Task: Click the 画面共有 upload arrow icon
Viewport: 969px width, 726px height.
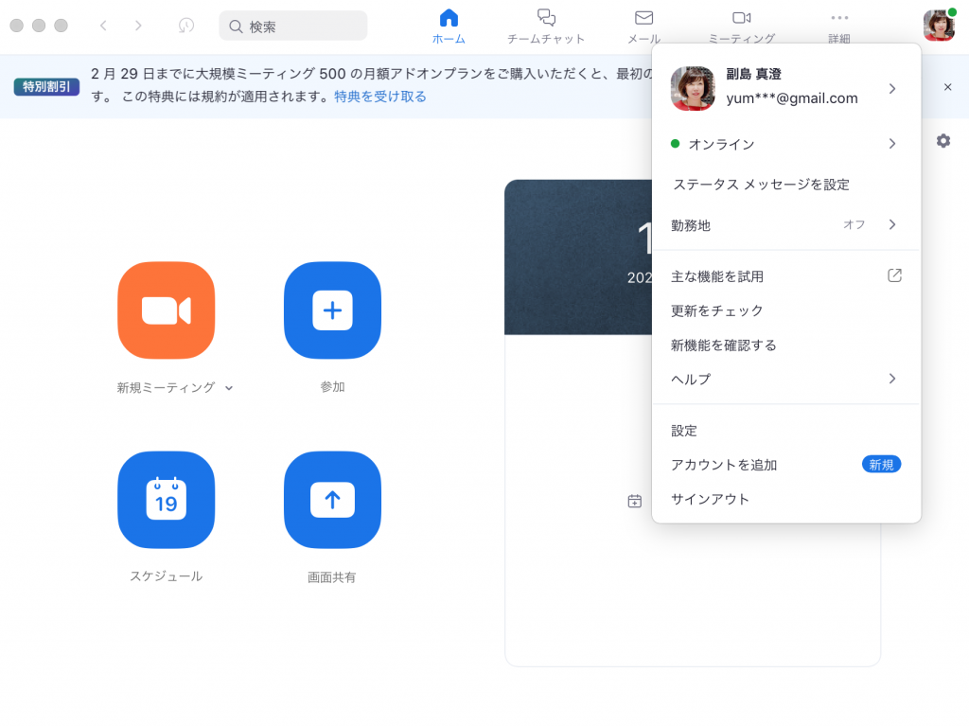Action: point(332,500)
